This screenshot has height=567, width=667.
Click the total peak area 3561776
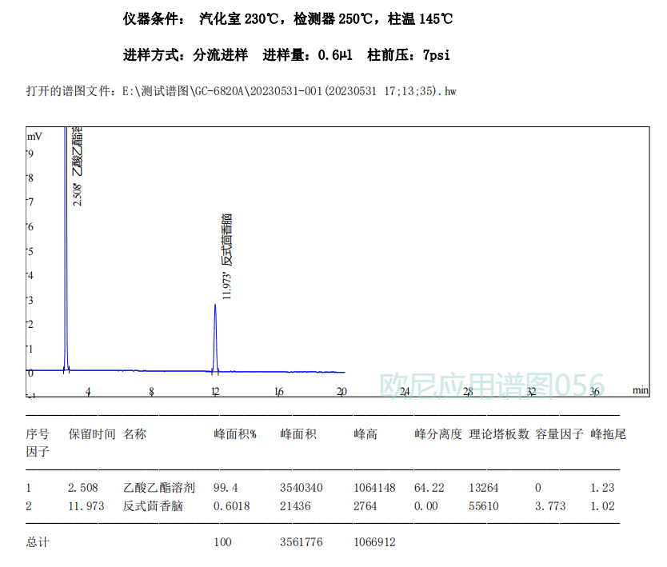[x=301, y=542]
